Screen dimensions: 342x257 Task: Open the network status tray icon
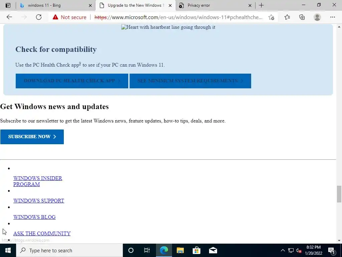click(x=291, y=250)
